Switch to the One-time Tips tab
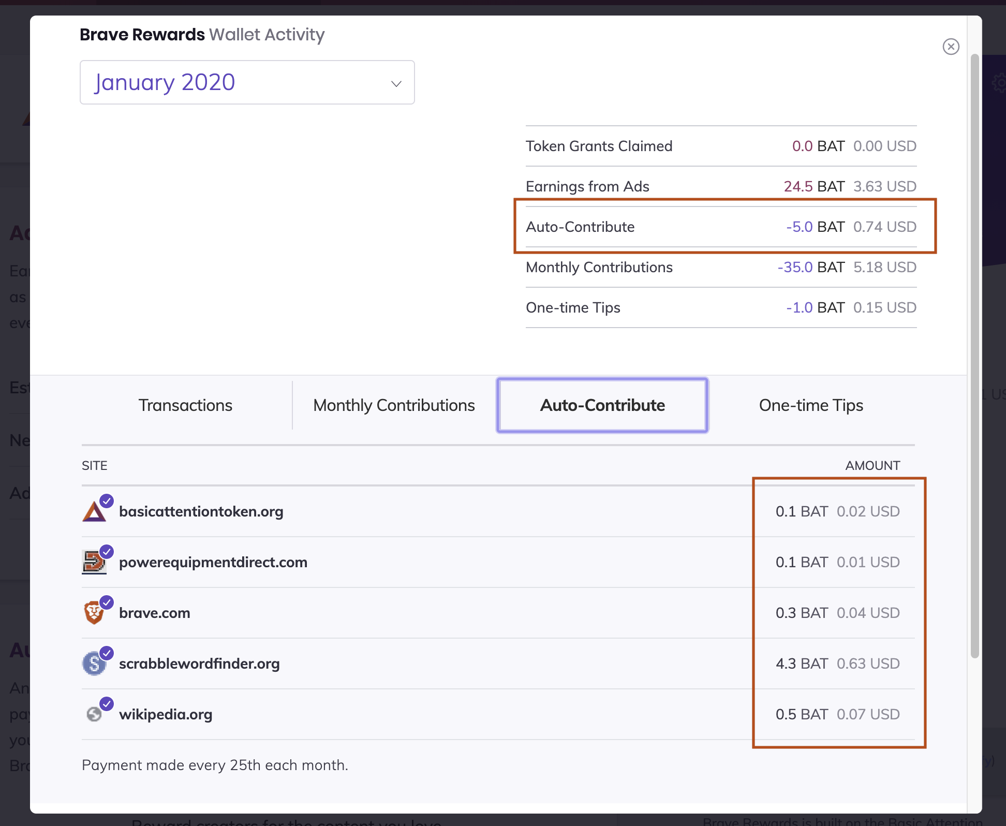The height and width of the screenshot is (826, 1006). (x=811, y=405)
